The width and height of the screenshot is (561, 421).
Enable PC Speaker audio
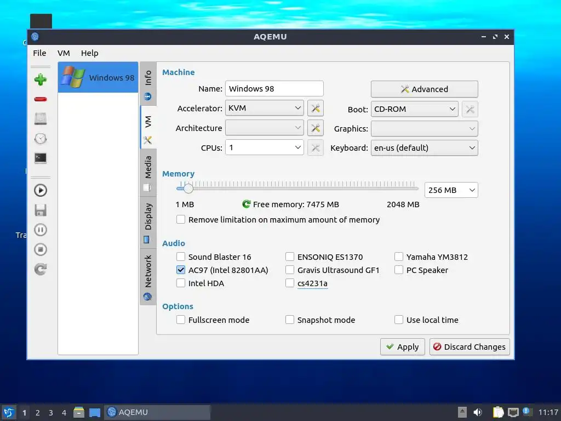coord(399,270)
